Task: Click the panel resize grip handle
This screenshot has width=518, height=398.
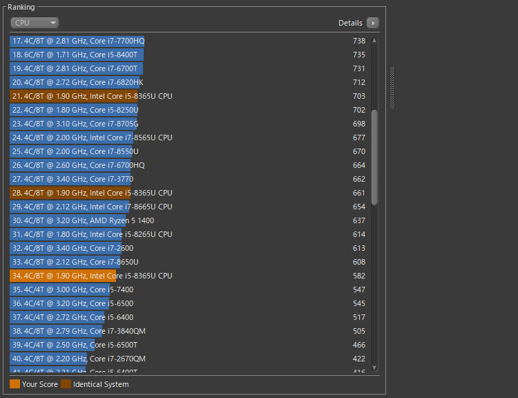Action: pyautogui.click(x=392, y=87)
